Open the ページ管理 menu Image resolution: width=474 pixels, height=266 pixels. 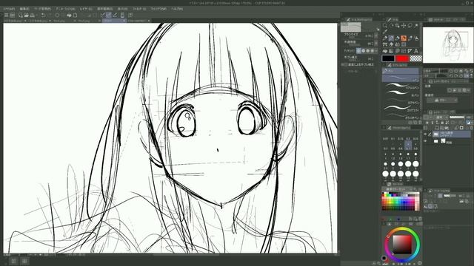[42, 9]
